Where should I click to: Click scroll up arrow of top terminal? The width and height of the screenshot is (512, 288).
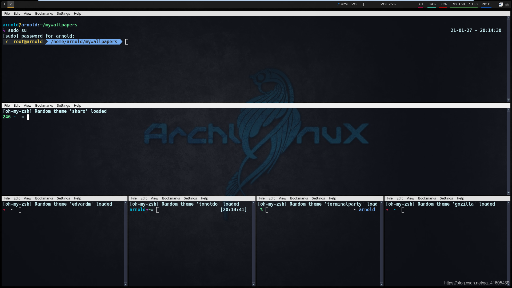click(509, 18)
